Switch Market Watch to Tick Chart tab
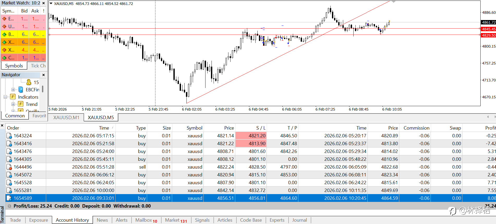This screenshot has height=224, width=496. [38, 66]
